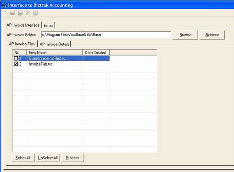Click the Delete X toolbar icon
234x172 pixels.
28,13
